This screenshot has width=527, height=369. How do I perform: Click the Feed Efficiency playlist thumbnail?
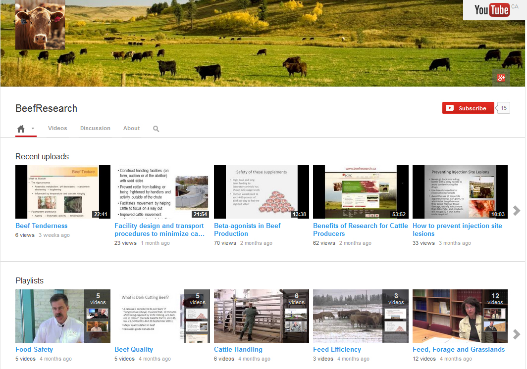pyautogui.click(x=361, y=316)
